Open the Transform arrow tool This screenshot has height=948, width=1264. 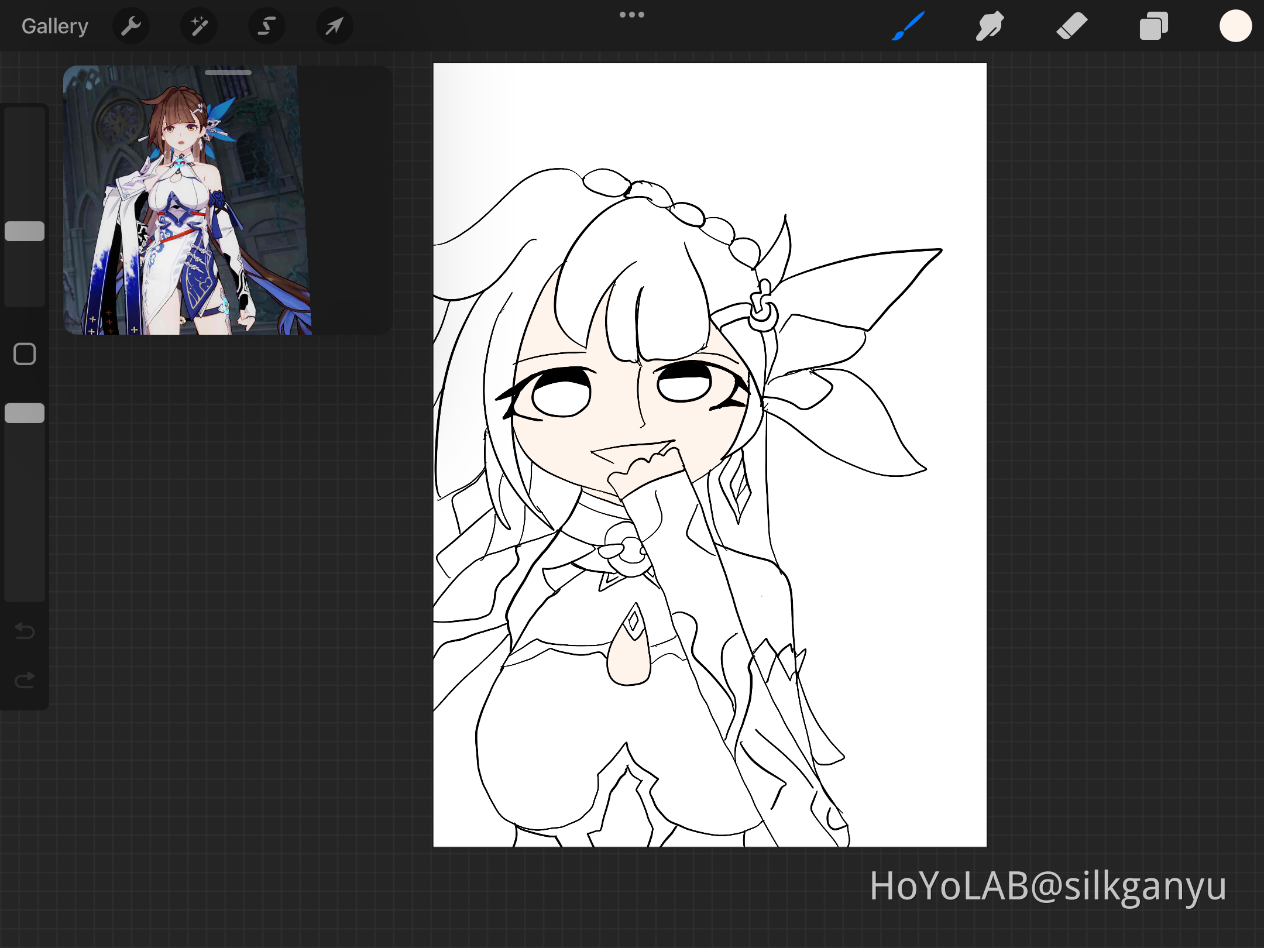click(x=334, y=25)
